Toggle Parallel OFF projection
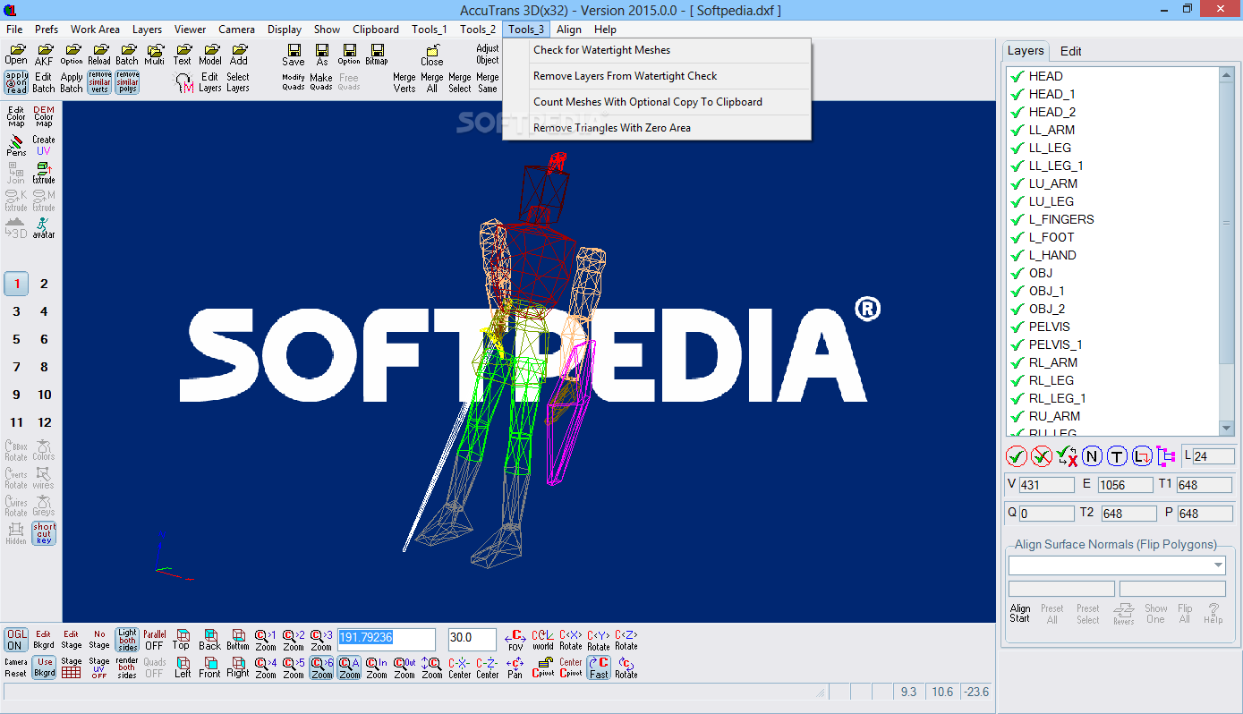 pyautogui.click(x=155, y=639)
